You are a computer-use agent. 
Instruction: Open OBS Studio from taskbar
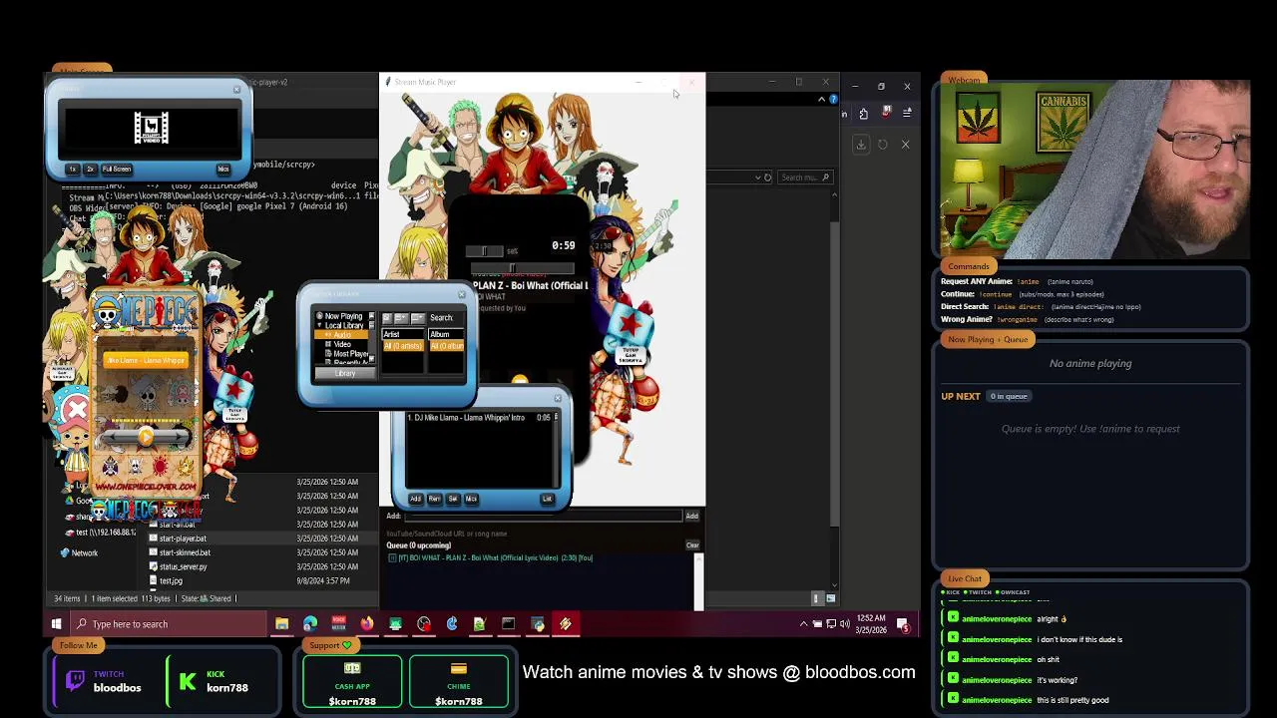(424, 624)
